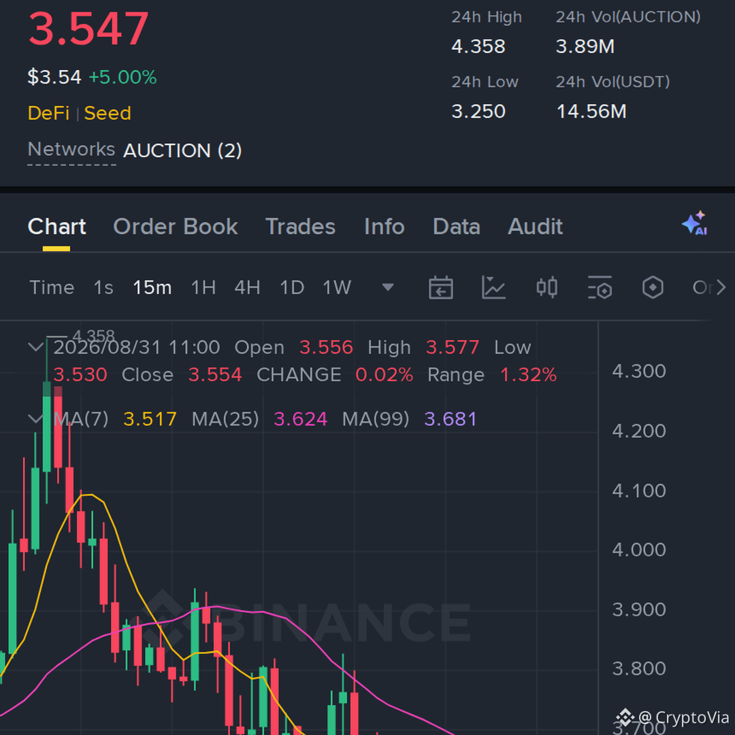Click the 3.547 last price
Screen dimensions: 735x735
[88, 29]
